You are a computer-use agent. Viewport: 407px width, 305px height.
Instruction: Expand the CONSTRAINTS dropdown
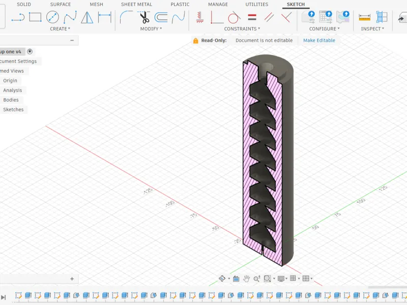[242, 29]
